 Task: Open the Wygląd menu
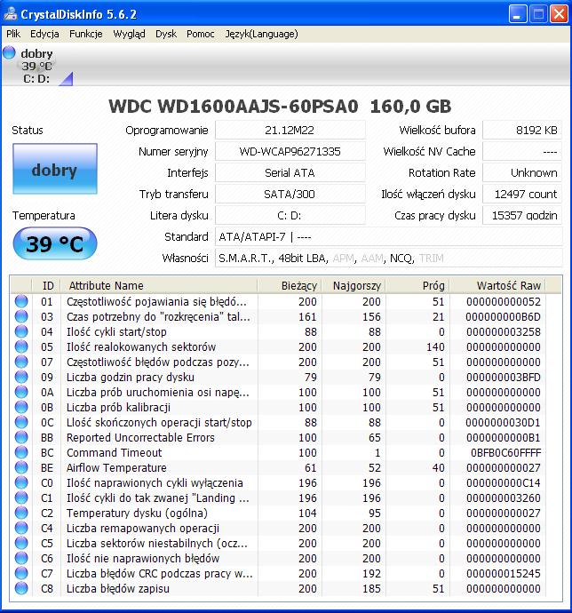(x=129, y=34)
